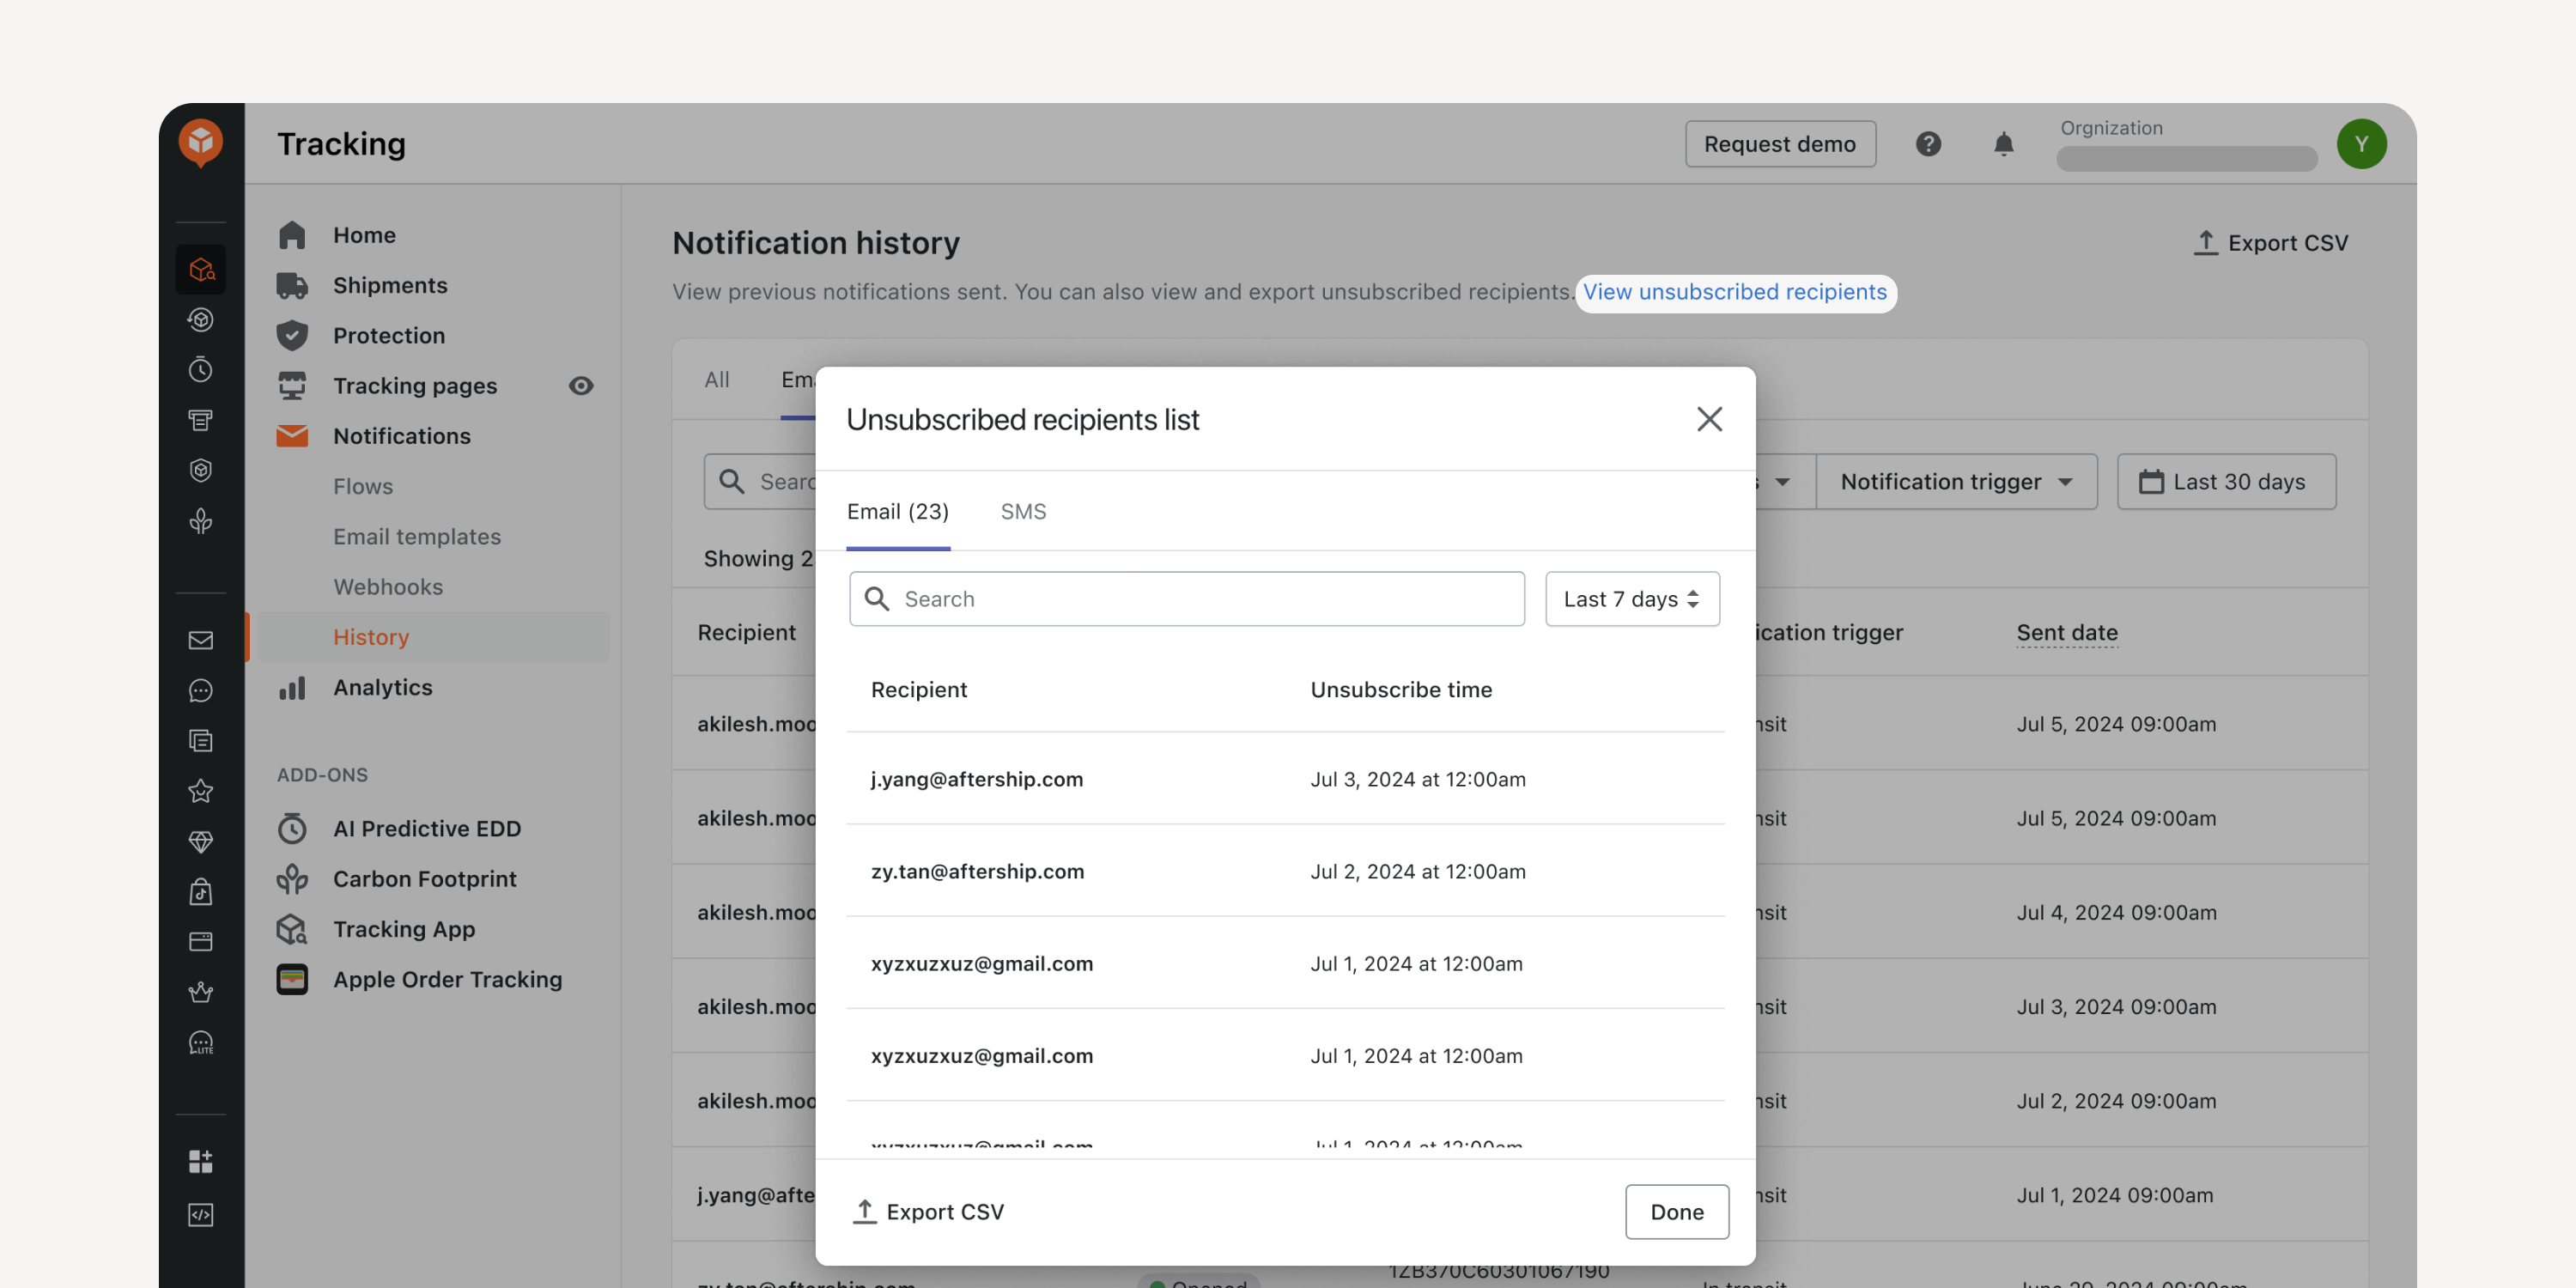This screenshot has width=2576, height=1288.
Task: Switch to the SMS tab
Action: click(1023, 511)
